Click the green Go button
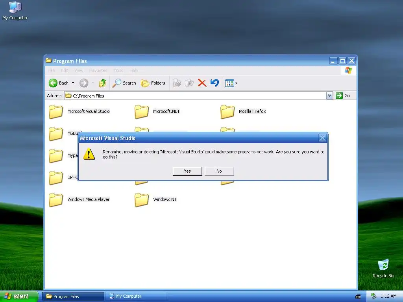Screen dimensions: 403x302 point(343,96)
